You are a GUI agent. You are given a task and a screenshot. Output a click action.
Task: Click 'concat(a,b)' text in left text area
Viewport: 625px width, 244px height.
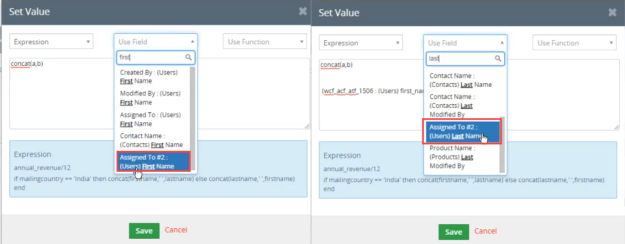point(27,63)
